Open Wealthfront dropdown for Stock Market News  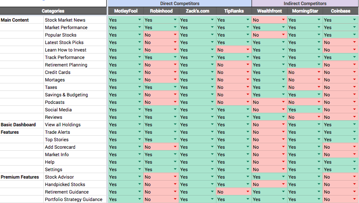click(x=283, y=20)
